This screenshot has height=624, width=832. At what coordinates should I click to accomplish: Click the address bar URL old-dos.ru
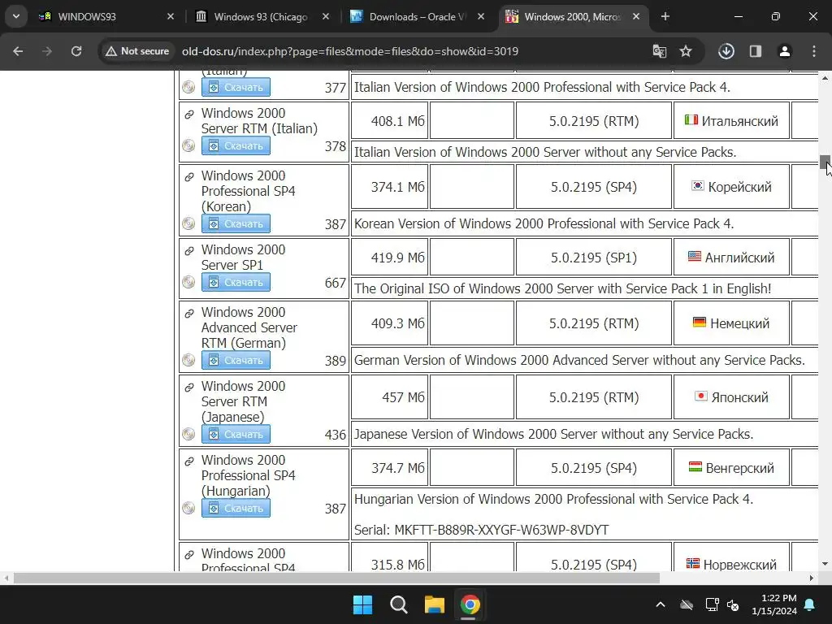tap(349, 51)
